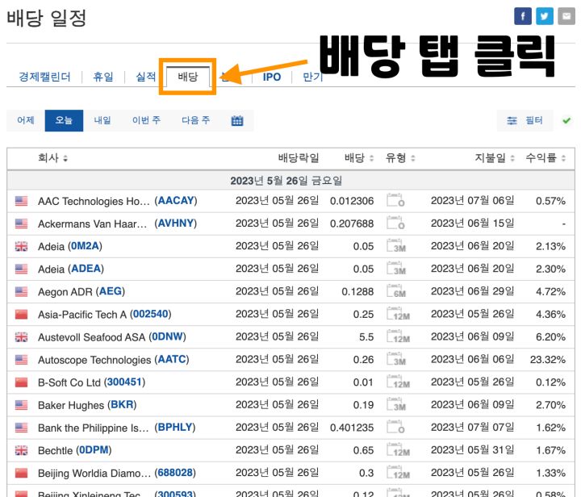This screenshot has height=497, width=581.
Task: Click China flag beside Asia-Pacific Tech A
Action: click(21, 315)
